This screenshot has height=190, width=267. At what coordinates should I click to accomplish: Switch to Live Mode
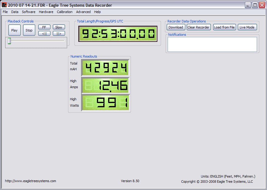[x=247, y=27]
